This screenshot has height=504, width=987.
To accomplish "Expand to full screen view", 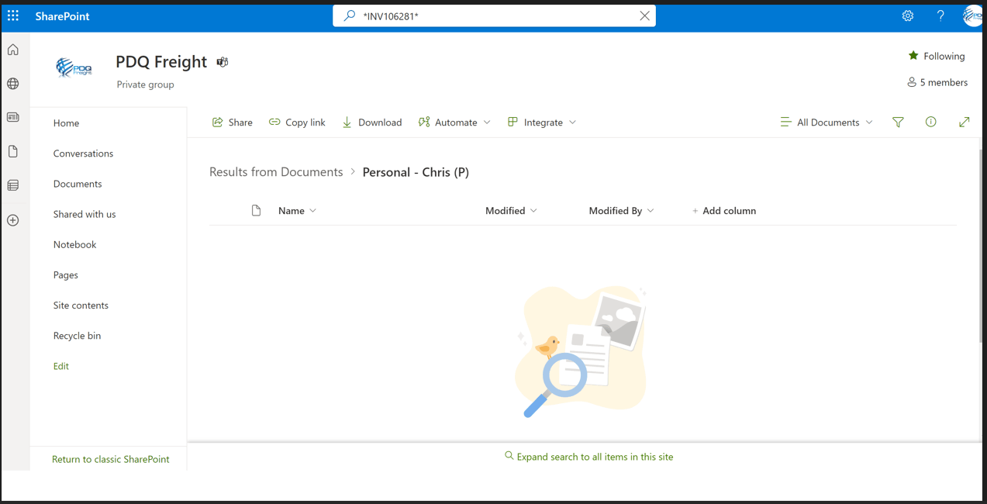I will [x=964, y=122].
